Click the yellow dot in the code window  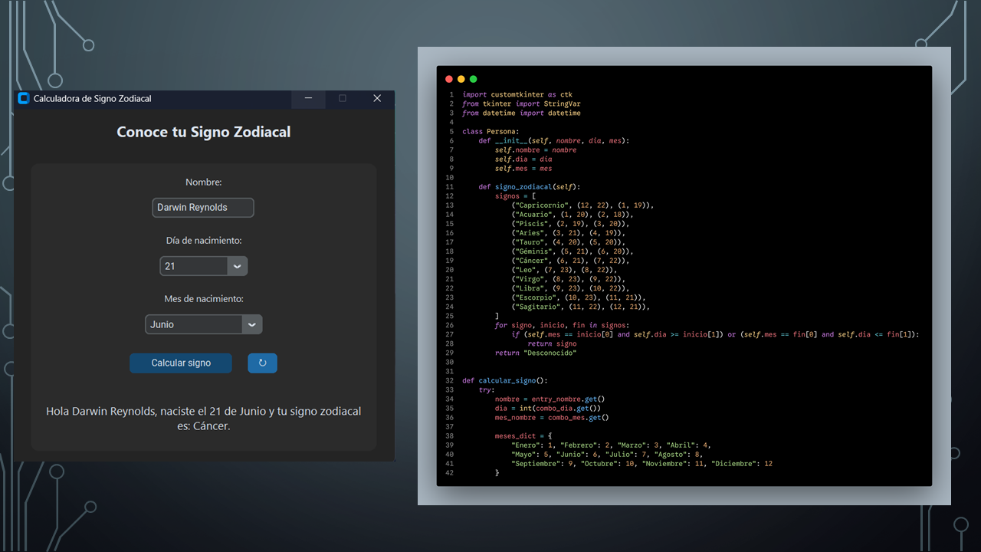(x=461, y=79)
